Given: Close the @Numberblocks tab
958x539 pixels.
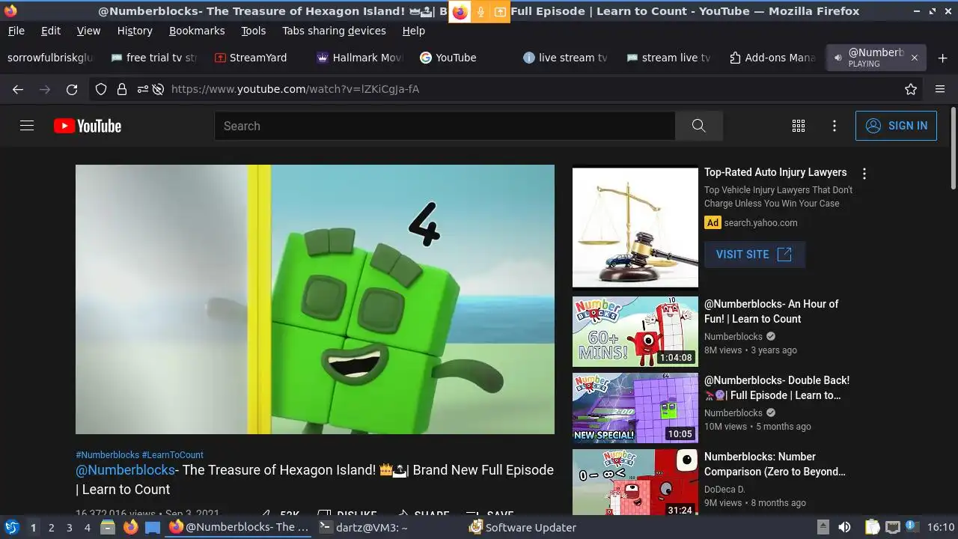Looking at the screenshot, I should tap(914, 58).
